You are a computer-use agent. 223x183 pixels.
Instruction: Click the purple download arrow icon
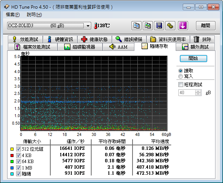(183, 26)
